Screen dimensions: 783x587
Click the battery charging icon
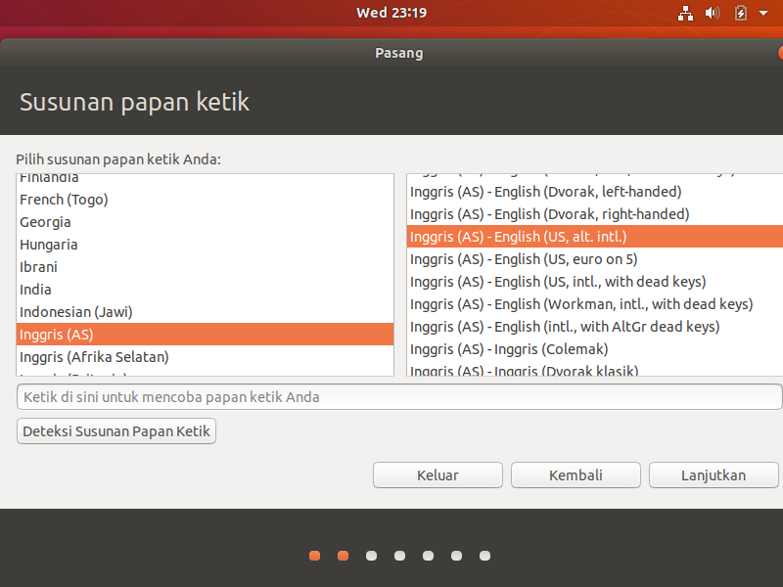click(741, 13)
